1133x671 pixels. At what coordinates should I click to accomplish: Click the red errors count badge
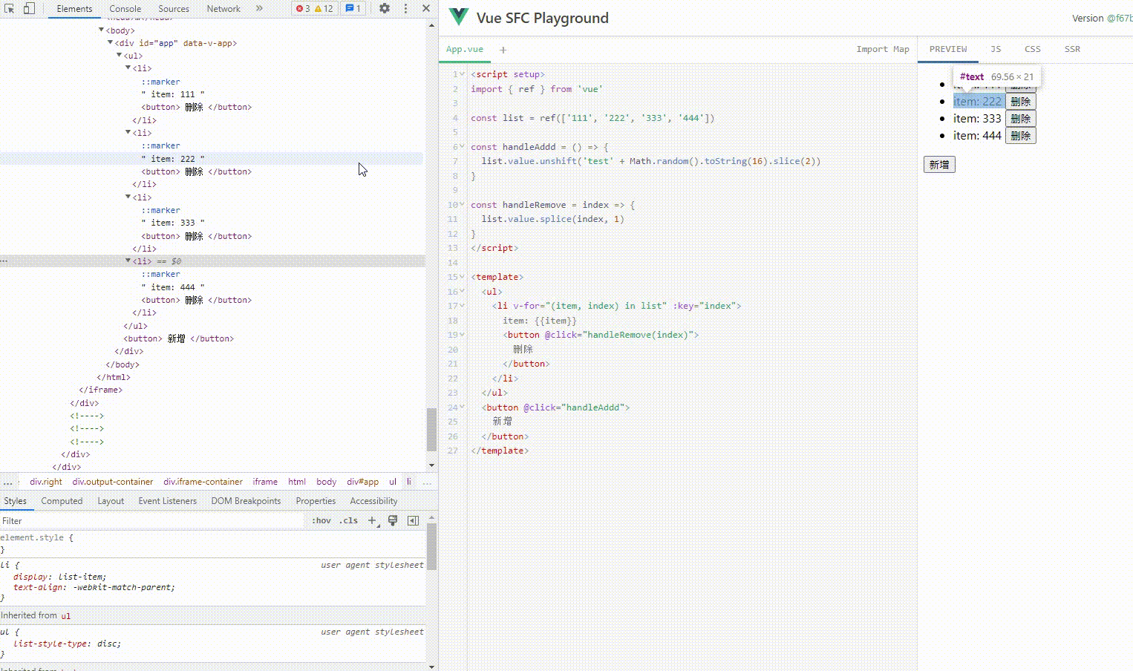pos(303,9)
